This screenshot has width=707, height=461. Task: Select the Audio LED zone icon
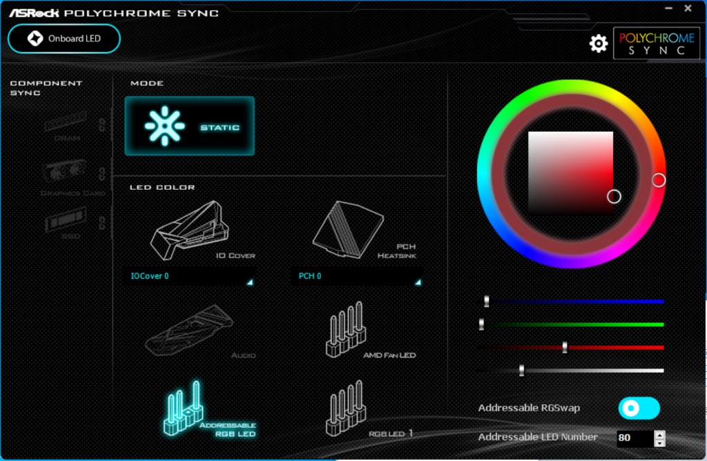[x=189, y=331]
